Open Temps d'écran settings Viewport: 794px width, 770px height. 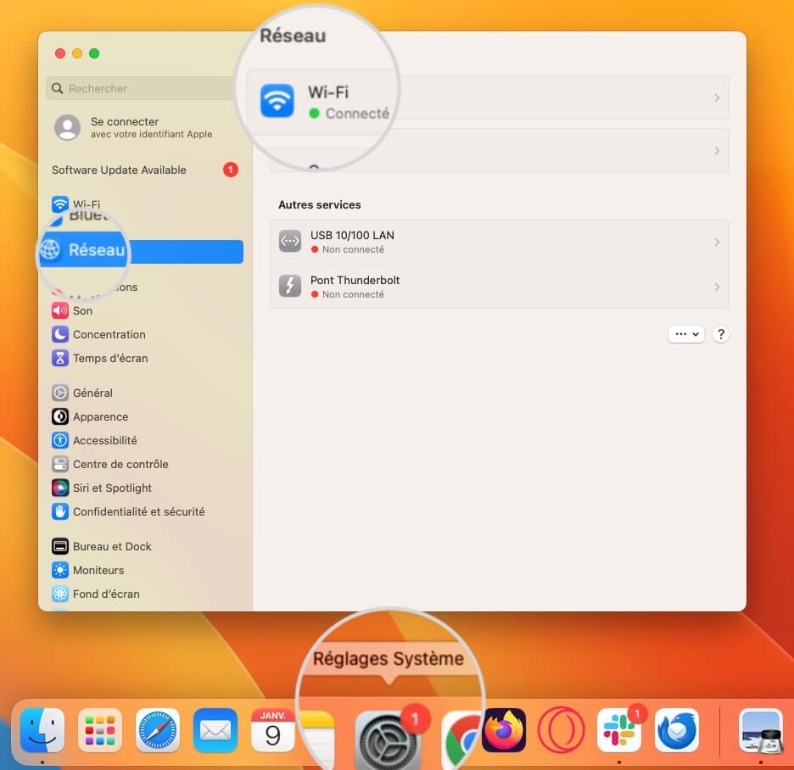pyautogui.click(x=100, y=358)
